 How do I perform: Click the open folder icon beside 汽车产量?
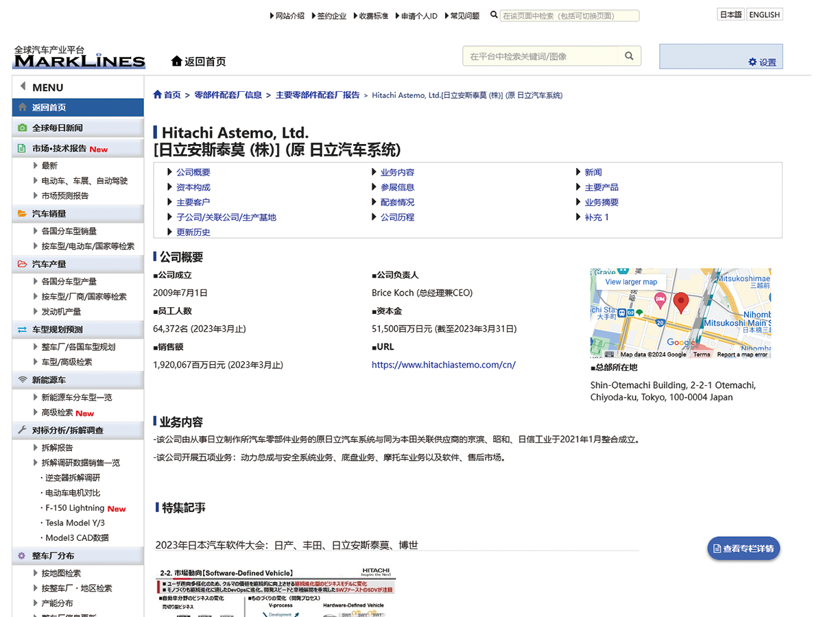click(x=23, y=264)
